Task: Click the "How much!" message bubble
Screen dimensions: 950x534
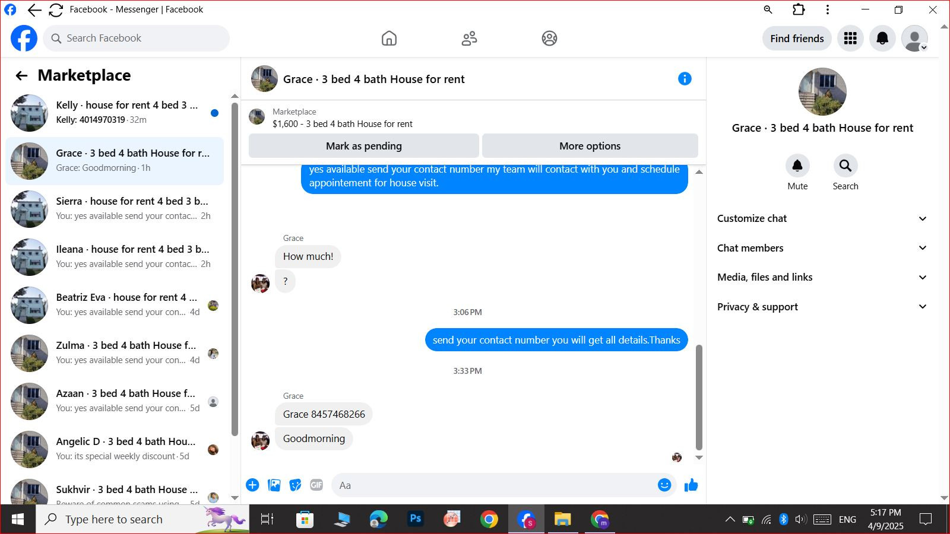Action: coord(308,256)
